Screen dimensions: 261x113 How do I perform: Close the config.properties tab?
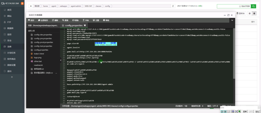tap(85, 25)
